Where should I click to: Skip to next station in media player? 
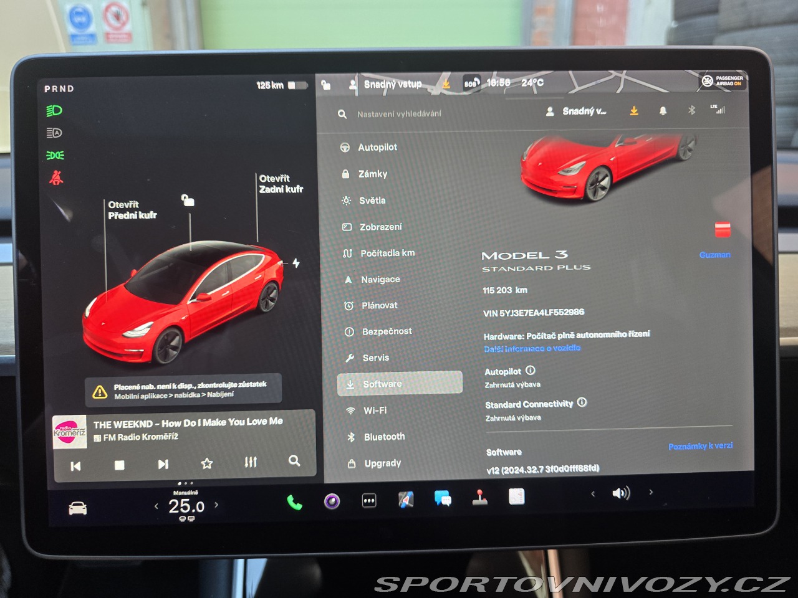pos(163,464)
